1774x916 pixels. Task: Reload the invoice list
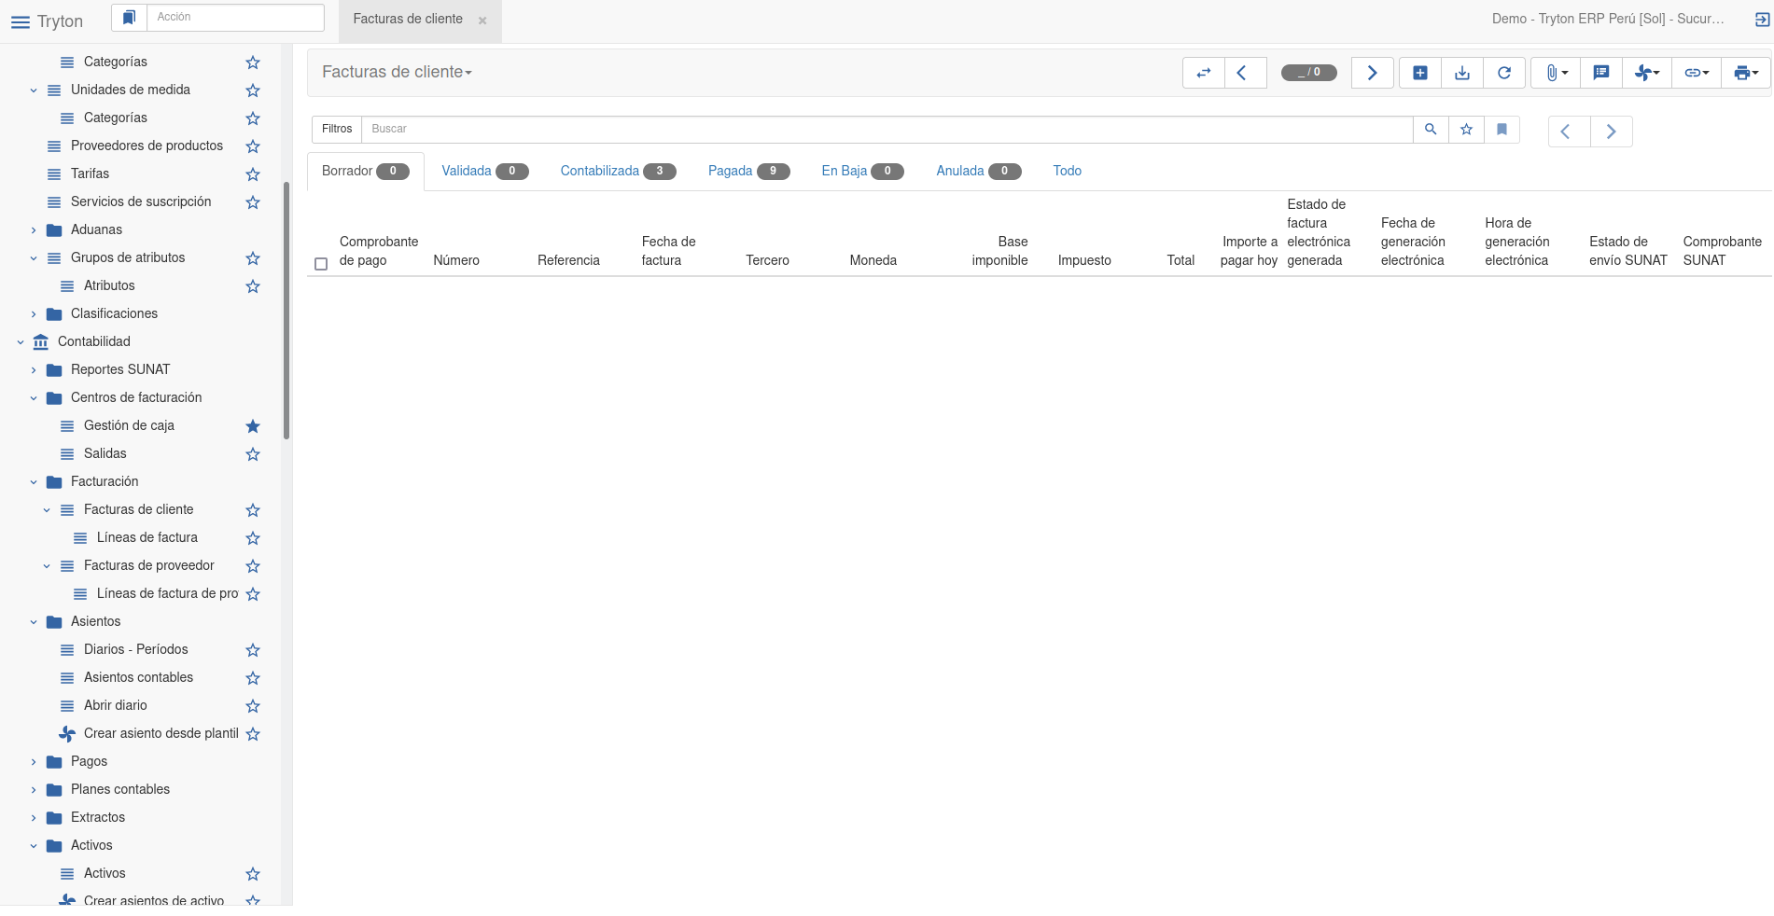1503,73
